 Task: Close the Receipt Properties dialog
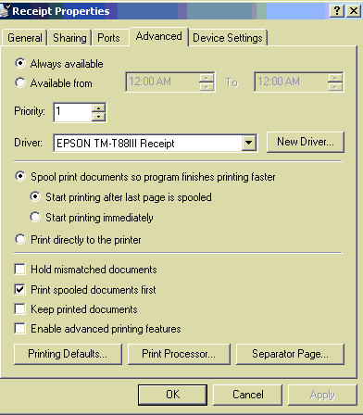click(354, 11)
